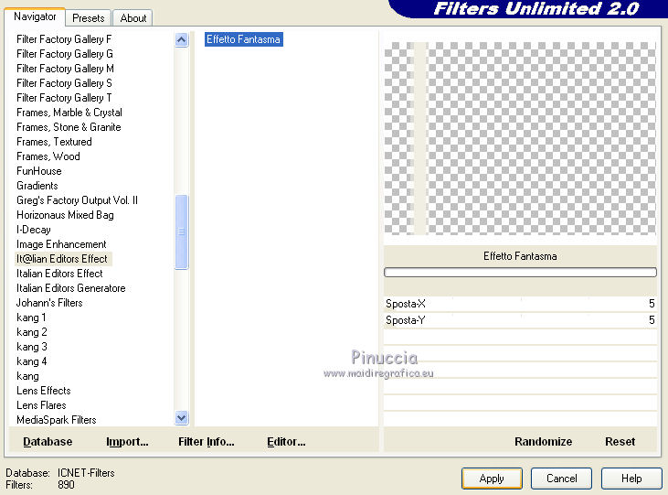Select Greg's Factory Output Vol. II
668x495 pixels.
click(77, 200)
